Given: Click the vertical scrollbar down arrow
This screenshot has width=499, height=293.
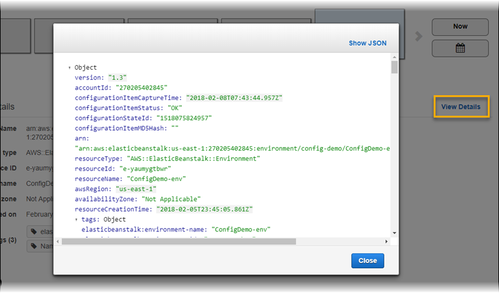Looking at the screenshot, I should tap(394, 233).
